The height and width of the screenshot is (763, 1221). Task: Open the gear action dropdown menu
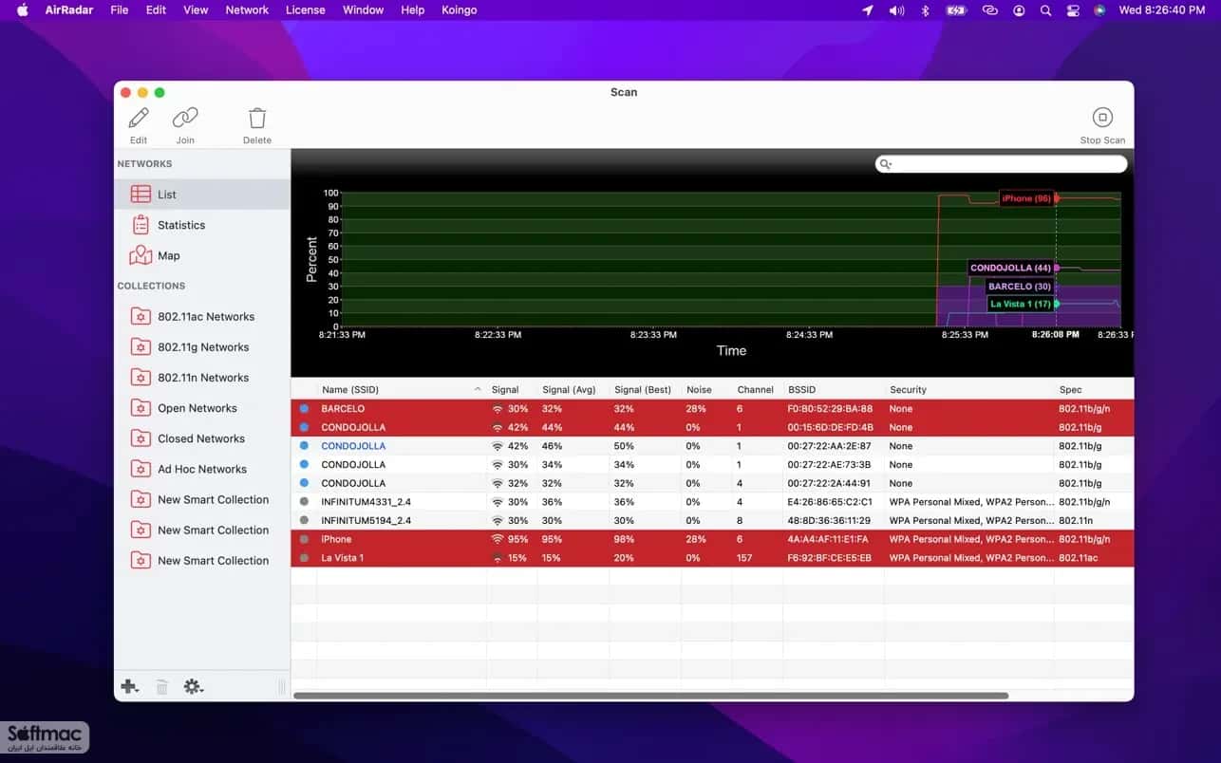[194, 686]
